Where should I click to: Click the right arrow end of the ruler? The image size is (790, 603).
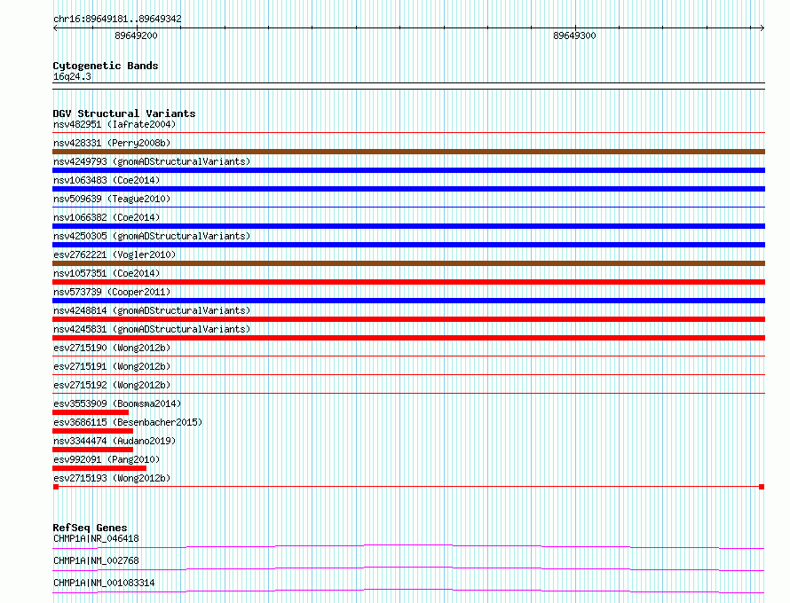click(x=762, y=28)
